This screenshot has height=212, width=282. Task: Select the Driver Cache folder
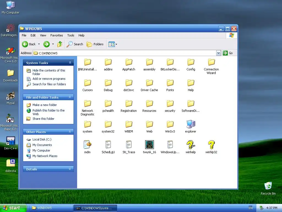pos(149,85)
